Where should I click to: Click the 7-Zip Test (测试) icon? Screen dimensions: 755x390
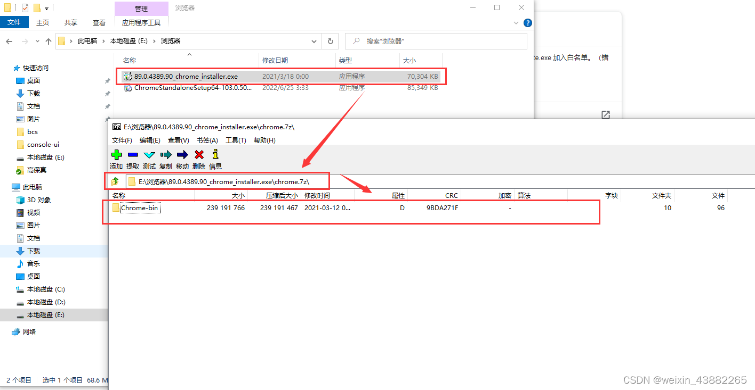(149, 155)
